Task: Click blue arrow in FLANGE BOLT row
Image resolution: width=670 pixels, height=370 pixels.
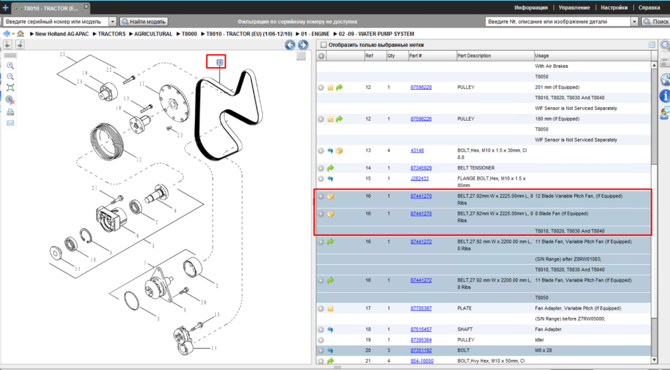Action: pos(330,179)
